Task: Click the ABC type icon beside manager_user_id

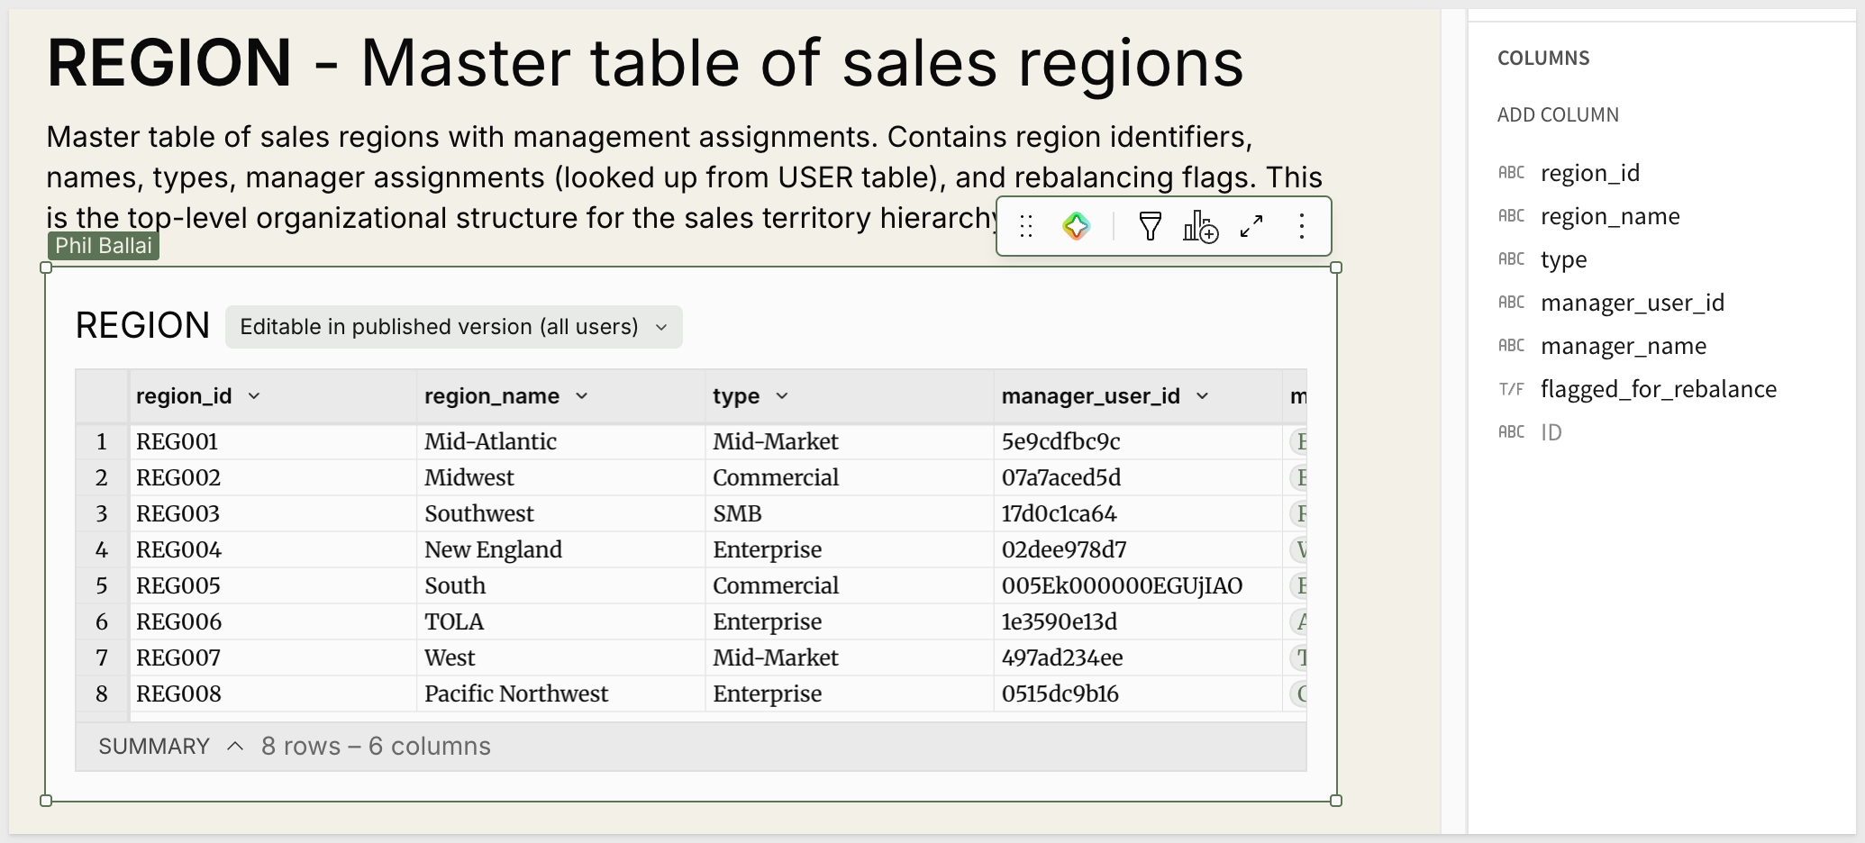Action: pyautogui.click(x=1511, y=303)
